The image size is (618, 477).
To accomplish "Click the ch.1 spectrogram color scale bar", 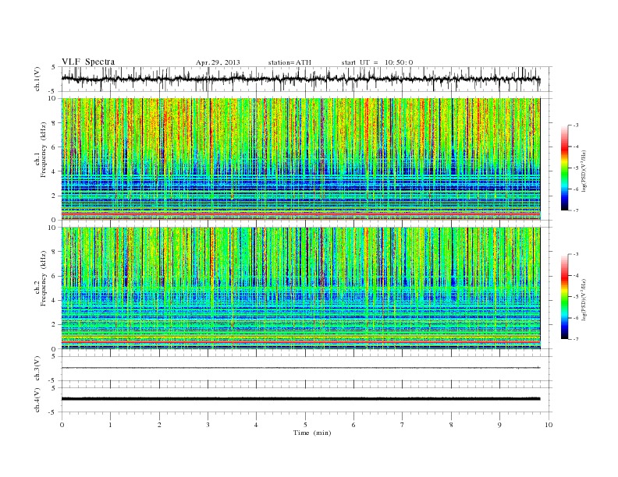I will (565, 168).
